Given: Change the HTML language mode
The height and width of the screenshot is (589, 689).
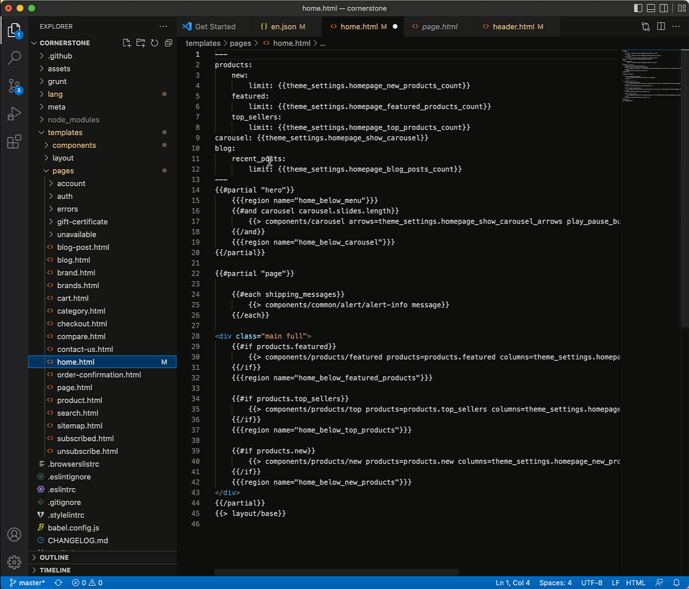Looking at the screenshot, I should [636, 582].
